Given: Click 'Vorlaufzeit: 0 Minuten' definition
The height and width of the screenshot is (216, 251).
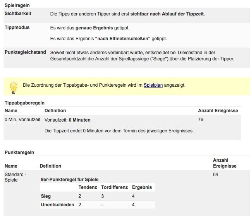Looking at the screenshot, I should tap(67, 120).
